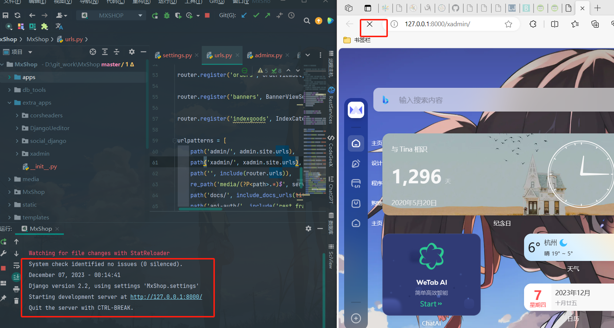Start debugging with the green bug icon
Viewport: 614px width, 328px height.
(167, 15)
